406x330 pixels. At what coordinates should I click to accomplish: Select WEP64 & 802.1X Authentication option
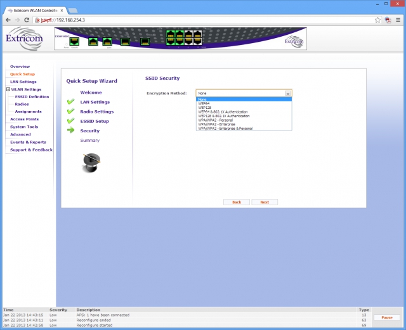[x=244, y=111]
